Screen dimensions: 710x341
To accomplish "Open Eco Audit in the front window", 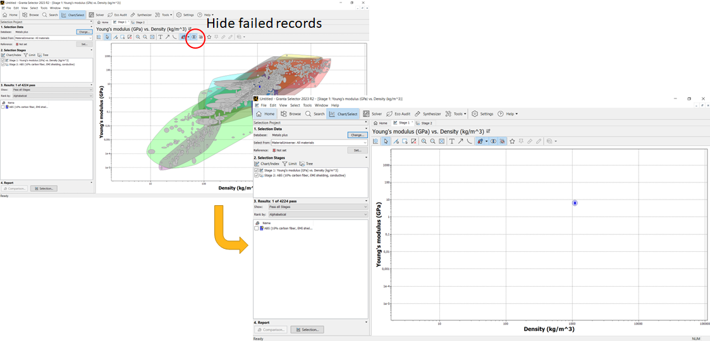I will point(399,114).
